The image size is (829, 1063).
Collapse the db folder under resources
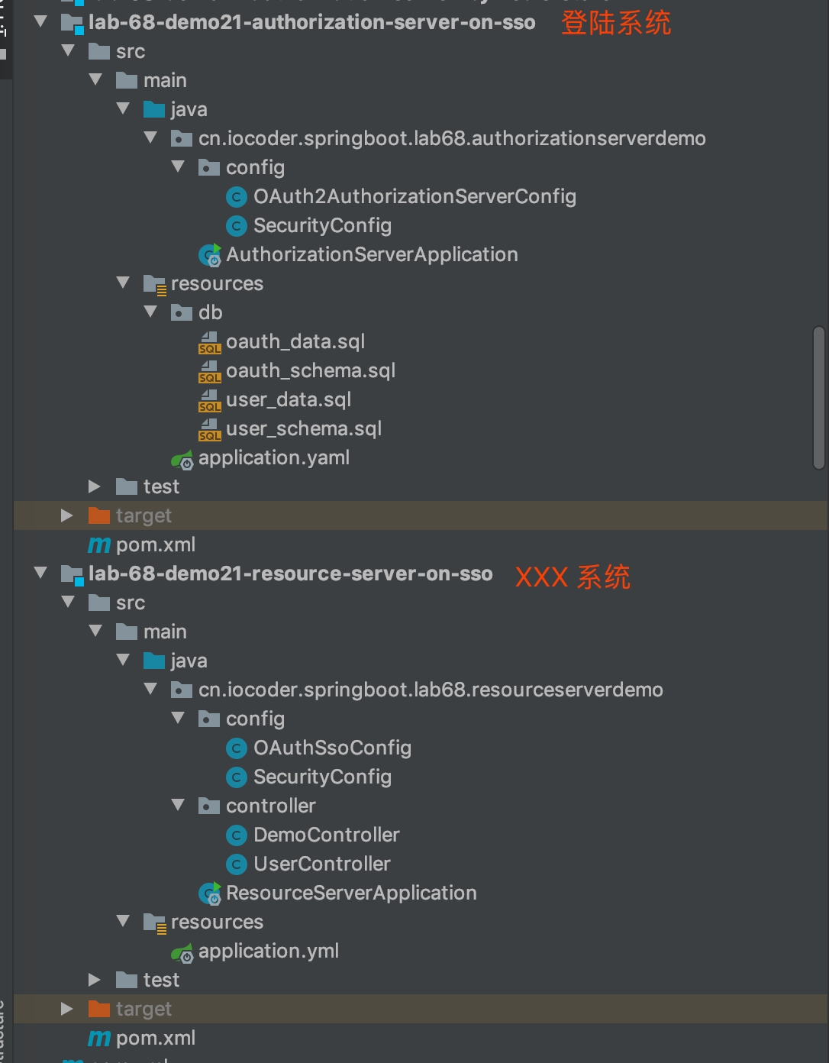[x=151, y=312]
